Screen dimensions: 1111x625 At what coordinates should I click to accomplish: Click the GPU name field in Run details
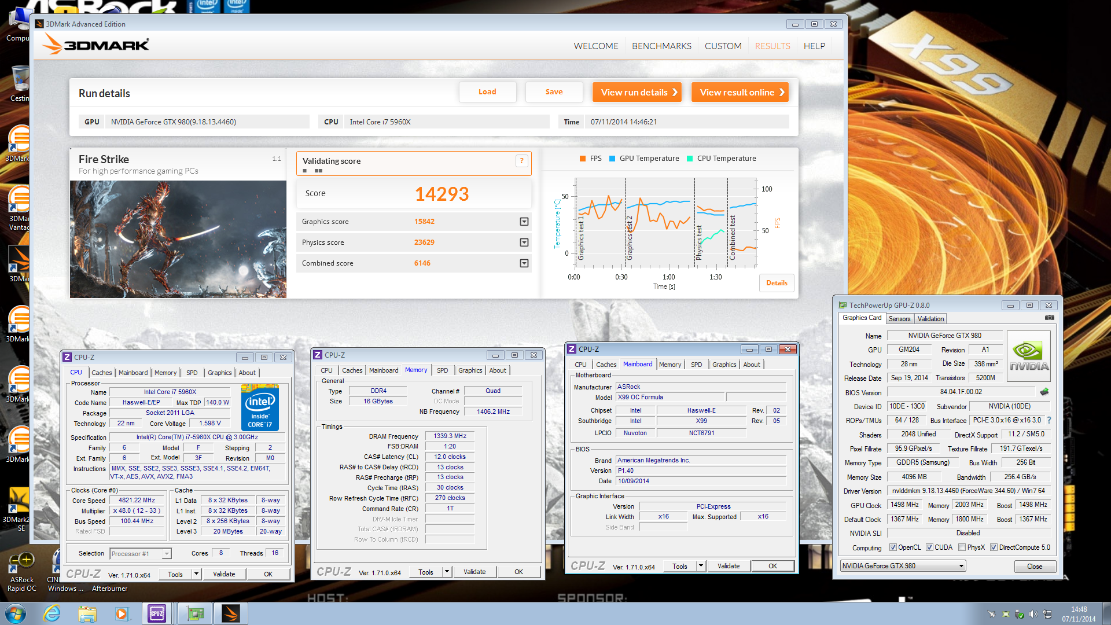click(207, 122)
